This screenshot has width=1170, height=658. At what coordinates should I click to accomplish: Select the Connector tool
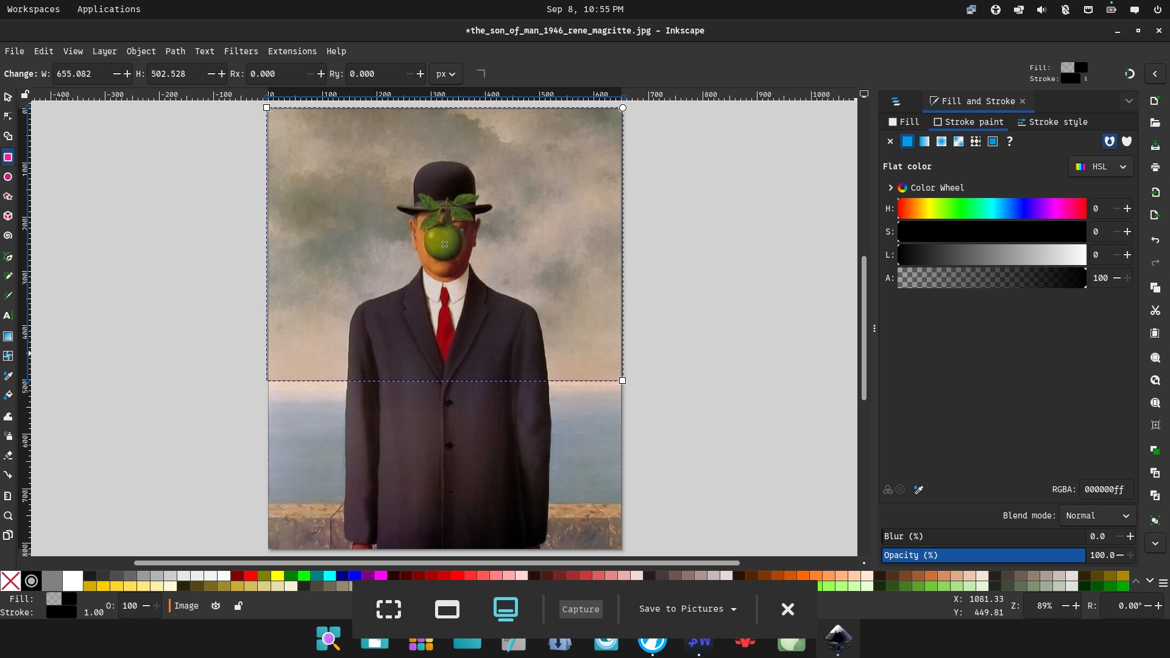click(x=8, y=475)
